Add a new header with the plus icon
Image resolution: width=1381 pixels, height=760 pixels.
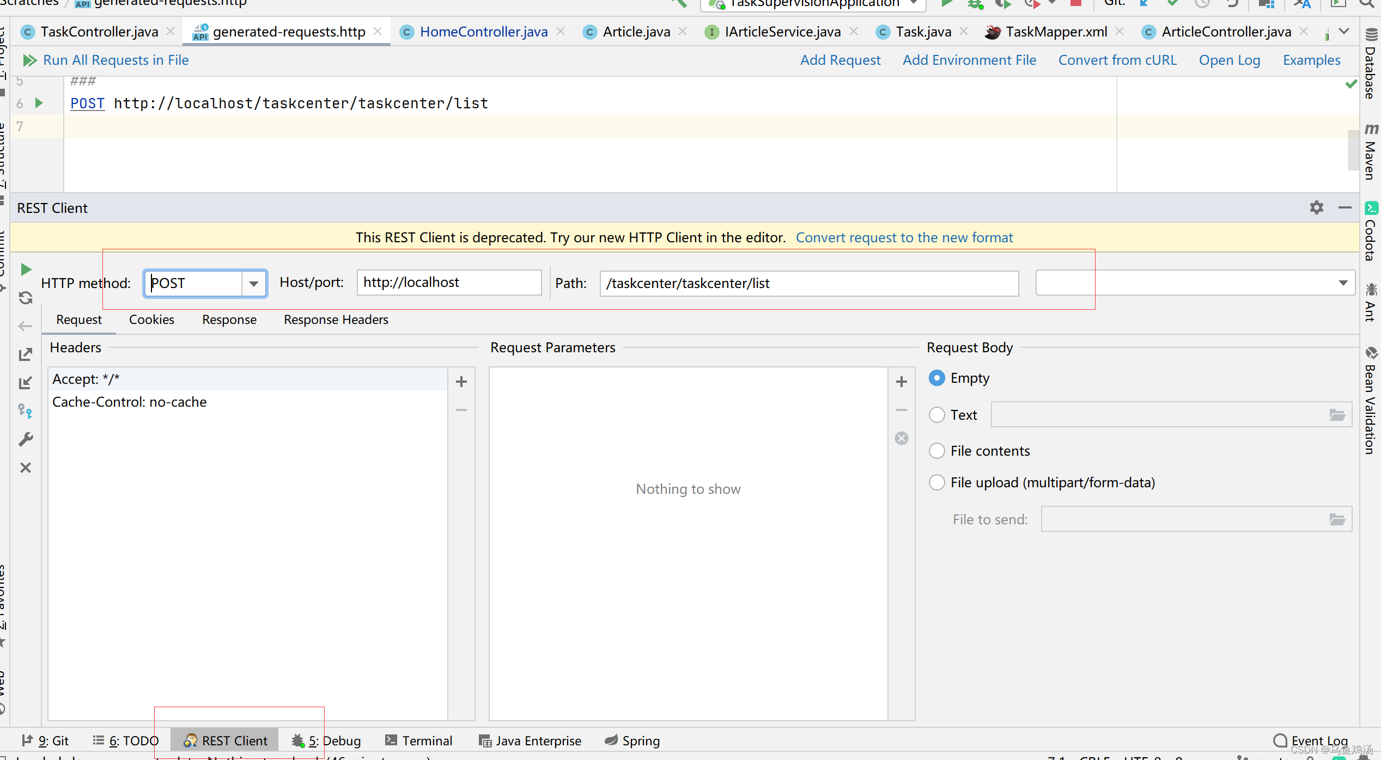point(461,382)
